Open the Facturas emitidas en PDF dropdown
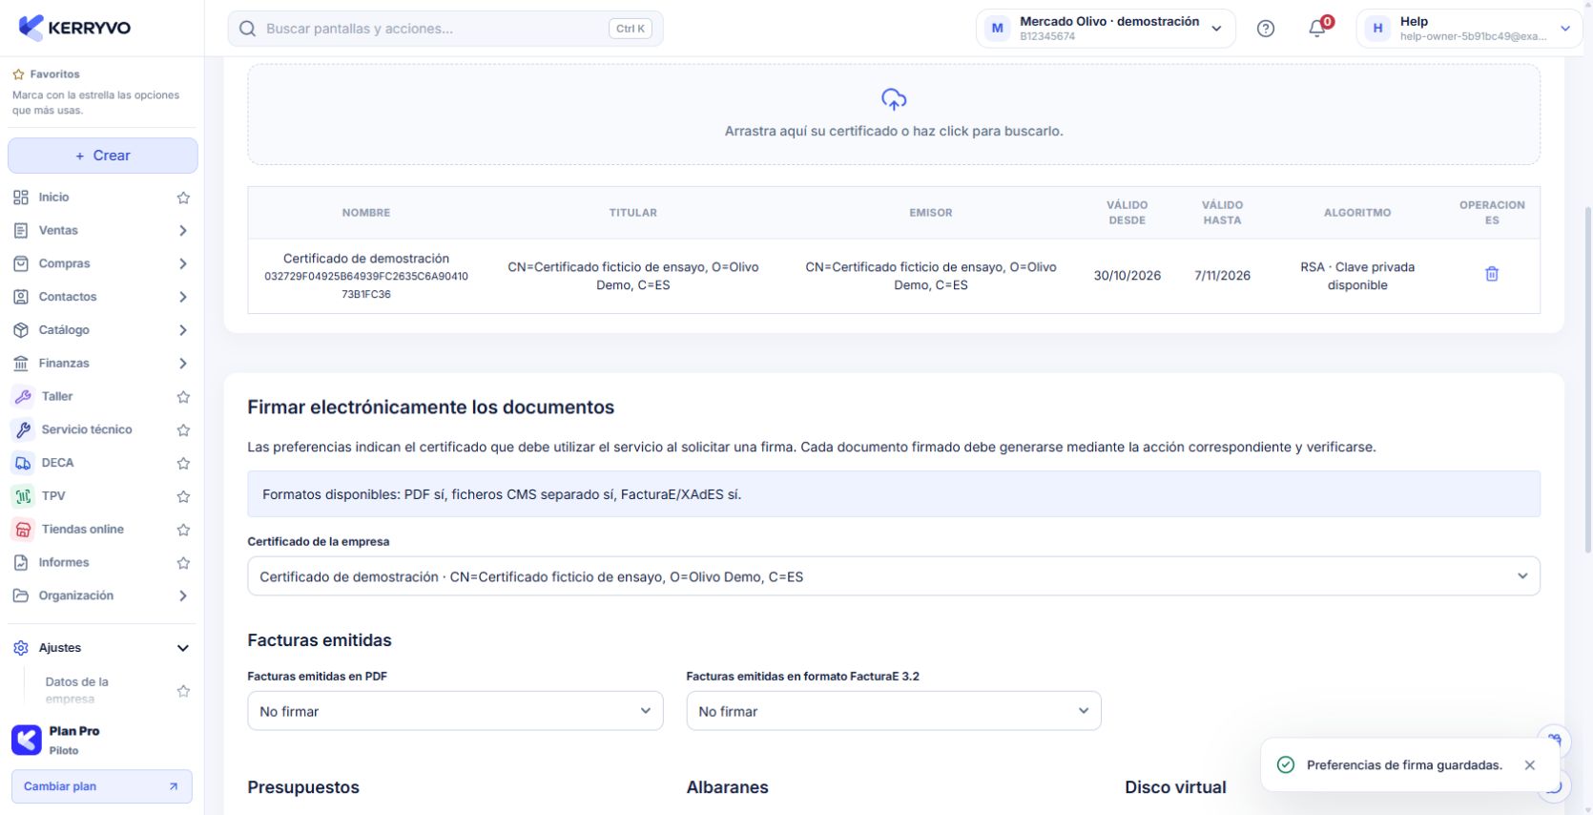 [455, 711]
